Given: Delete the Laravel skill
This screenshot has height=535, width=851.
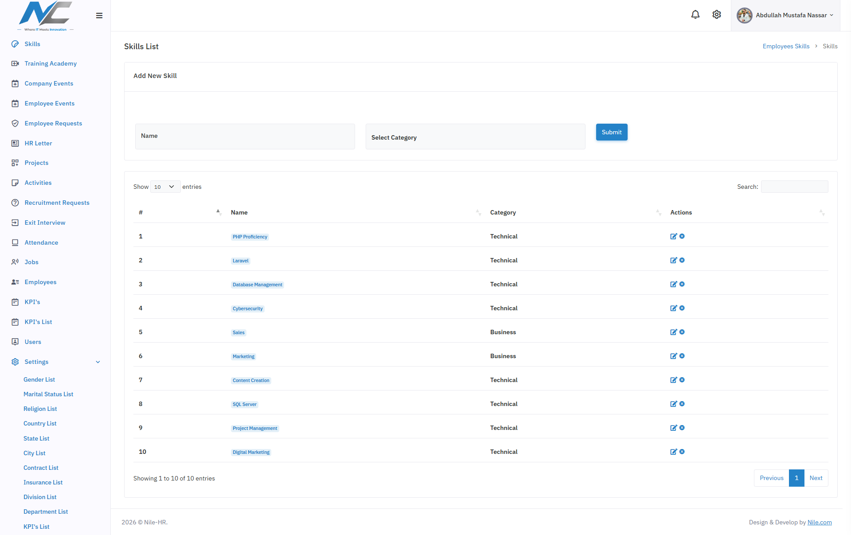Looking at the screenshot, I should [682, 260].
